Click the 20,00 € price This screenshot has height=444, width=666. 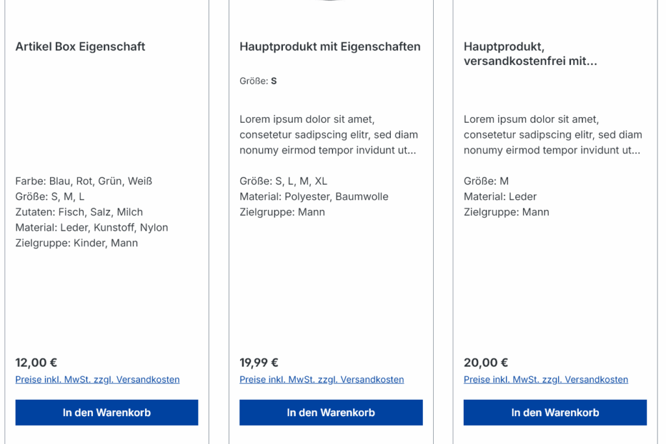[485, 363]
